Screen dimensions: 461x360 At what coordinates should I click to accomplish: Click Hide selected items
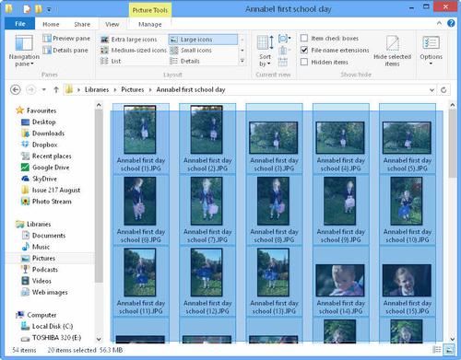pyautogui.click(x=392, y=51)
